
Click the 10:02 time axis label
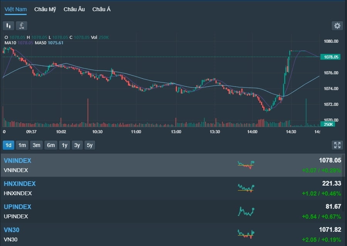(x=61, y=132)
